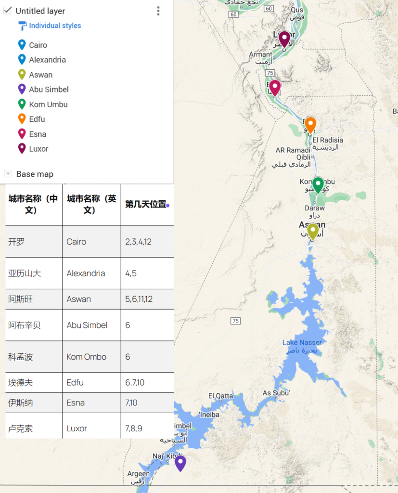The image size is (398, 493).
Task: Open the Individual styles link
Action: coord(55,26)
